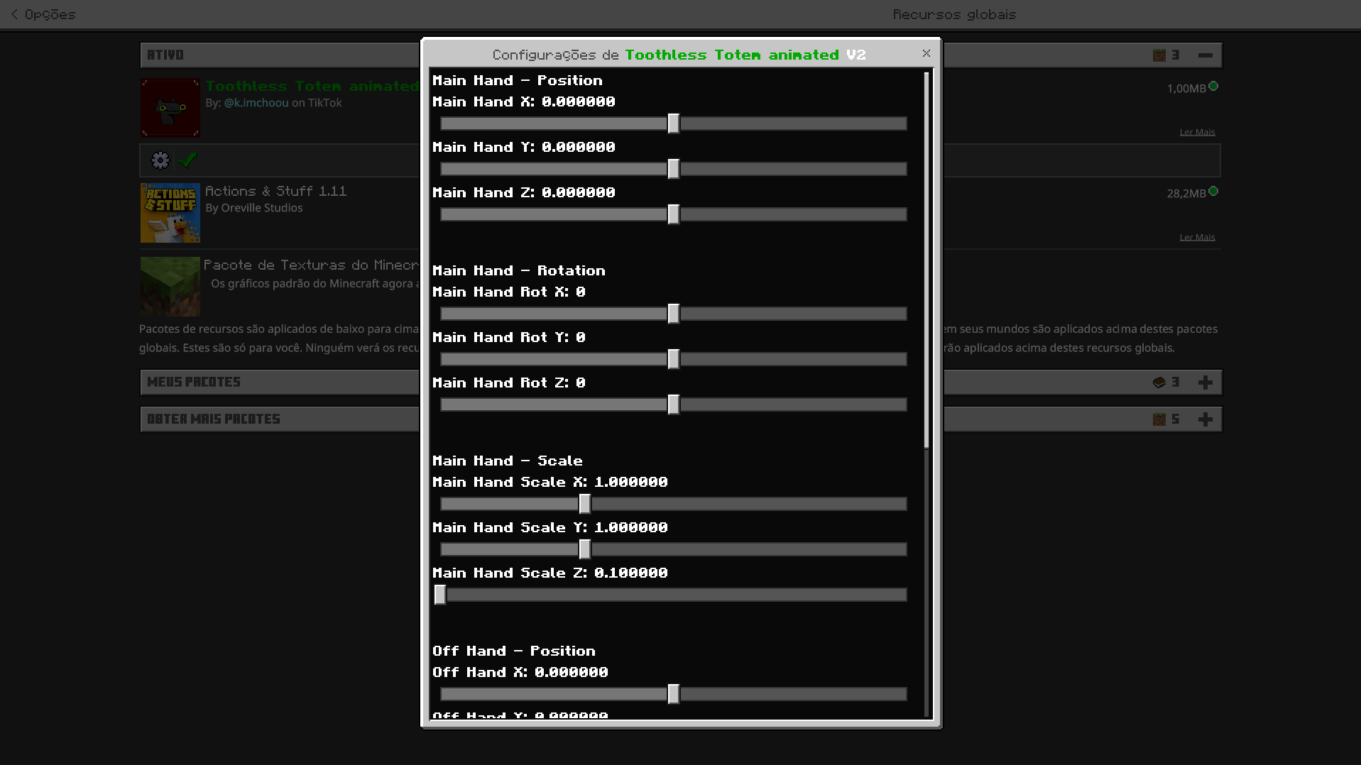Click the Main Hand Scale X slider
This screenshot has width=1361, height=765.
(x=673, y=504)
